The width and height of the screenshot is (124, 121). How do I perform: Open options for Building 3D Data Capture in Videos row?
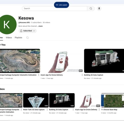click(x=73, y=109)
